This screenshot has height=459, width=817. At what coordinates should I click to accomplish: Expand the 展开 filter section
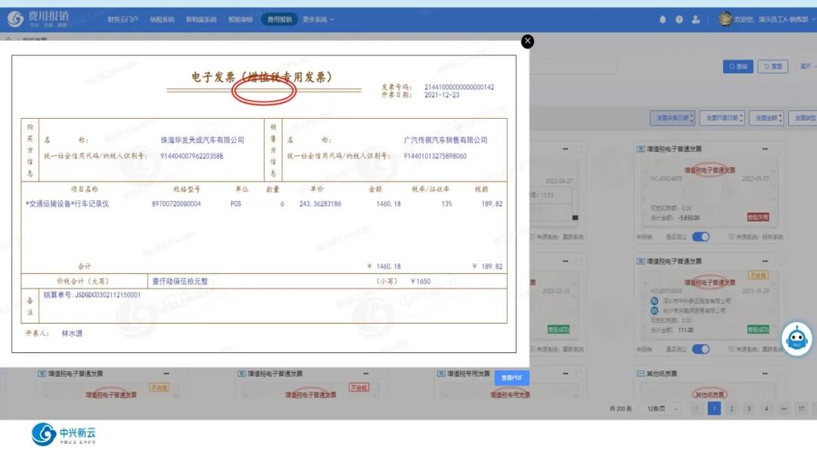(x=807, y=67)
